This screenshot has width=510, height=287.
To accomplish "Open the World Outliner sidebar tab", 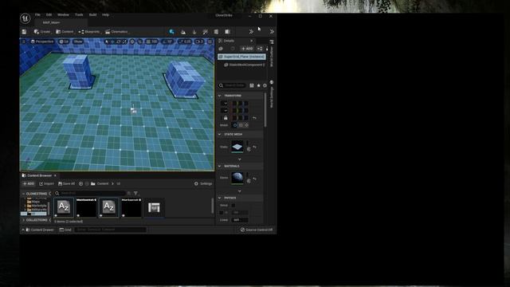I will pos(272,53).
